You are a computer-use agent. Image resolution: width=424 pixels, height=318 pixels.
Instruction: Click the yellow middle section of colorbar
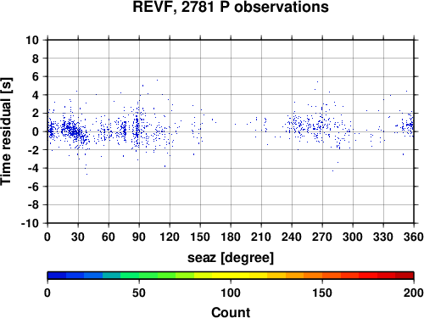pyautogui.click(x=231, y=276)
